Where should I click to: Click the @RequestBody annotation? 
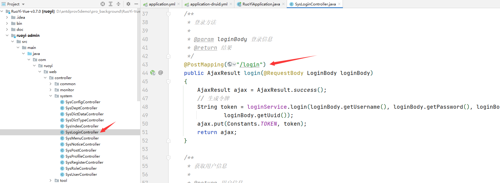pos(283,73)
